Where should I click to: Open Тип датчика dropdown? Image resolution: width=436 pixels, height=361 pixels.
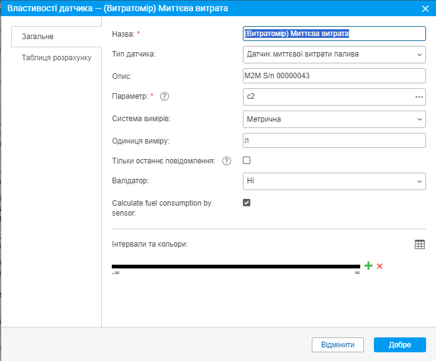(334, 55)
